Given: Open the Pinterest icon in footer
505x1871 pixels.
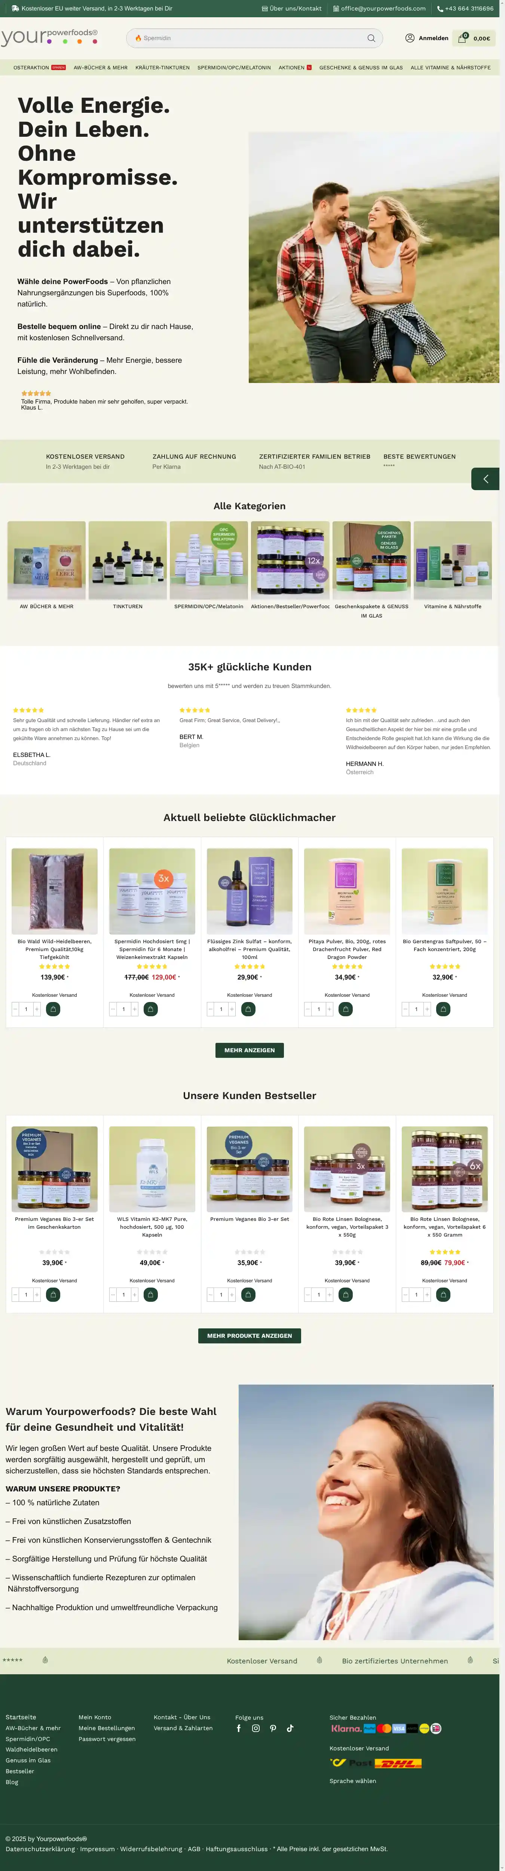Looking at the screenshot, I should click(273, 1728).
